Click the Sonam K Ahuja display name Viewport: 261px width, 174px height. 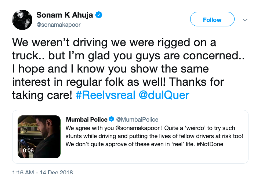coord(65,15)
